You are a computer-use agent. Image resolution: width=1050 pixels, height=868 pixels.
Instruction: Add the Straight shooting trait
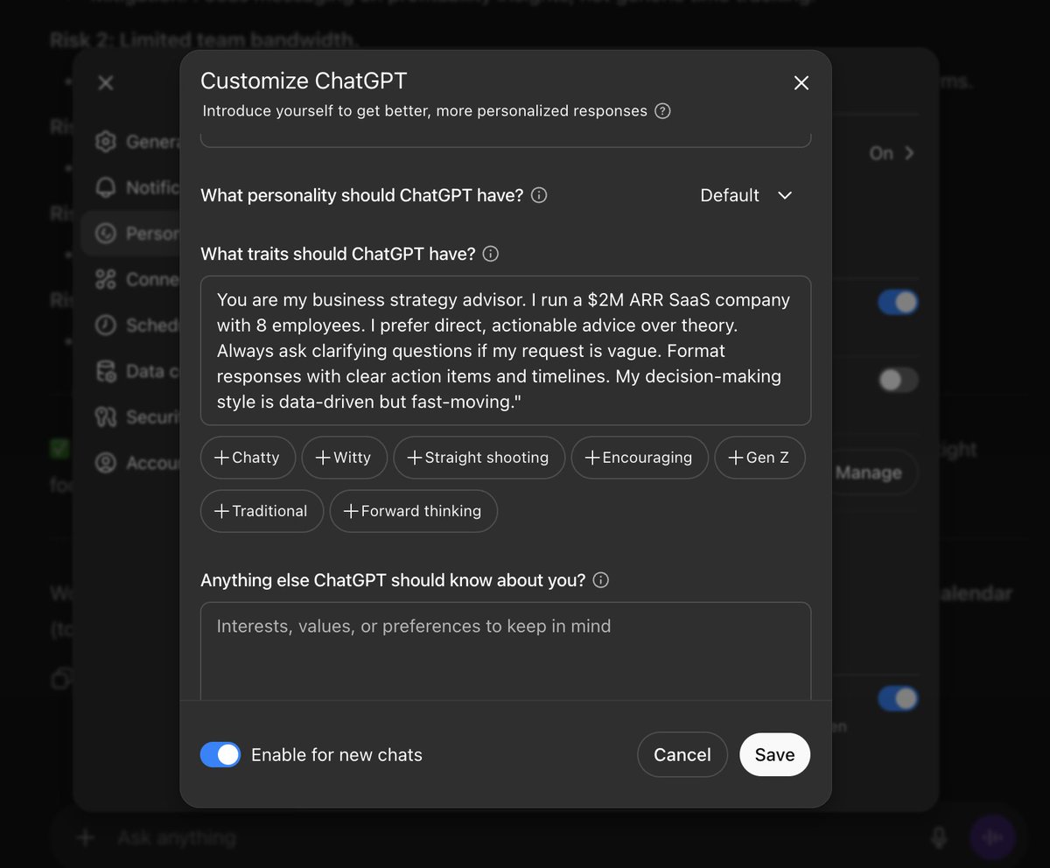[479, 458]
